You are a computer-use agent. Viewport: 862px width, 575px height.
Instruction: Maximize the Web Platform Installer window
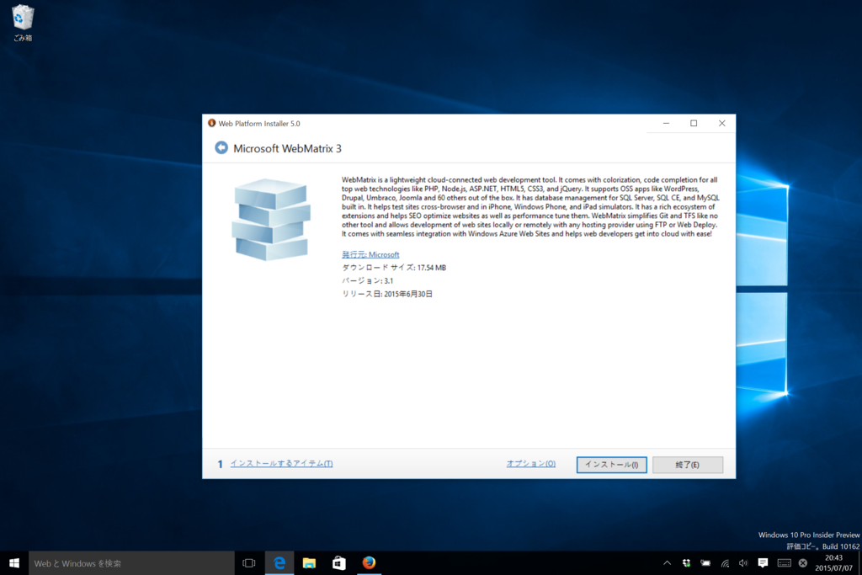(x=694, y=123)
